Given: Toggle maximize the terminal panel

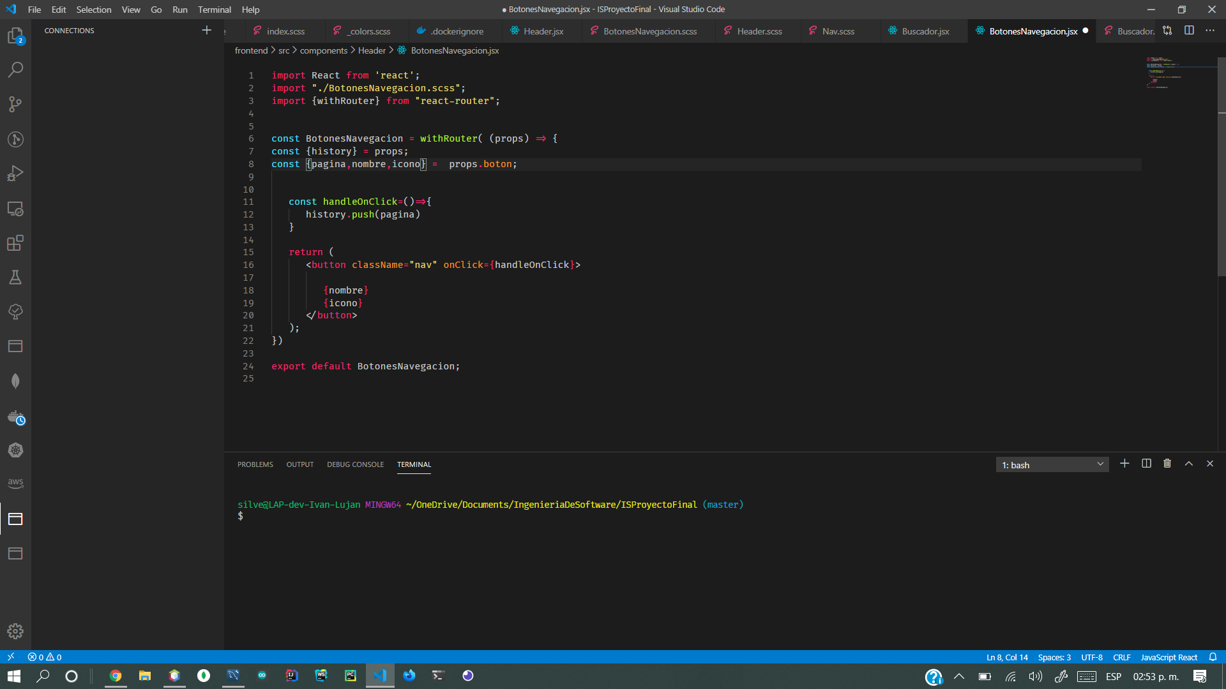Looking at the screenshot, I should pos(1189,464).
